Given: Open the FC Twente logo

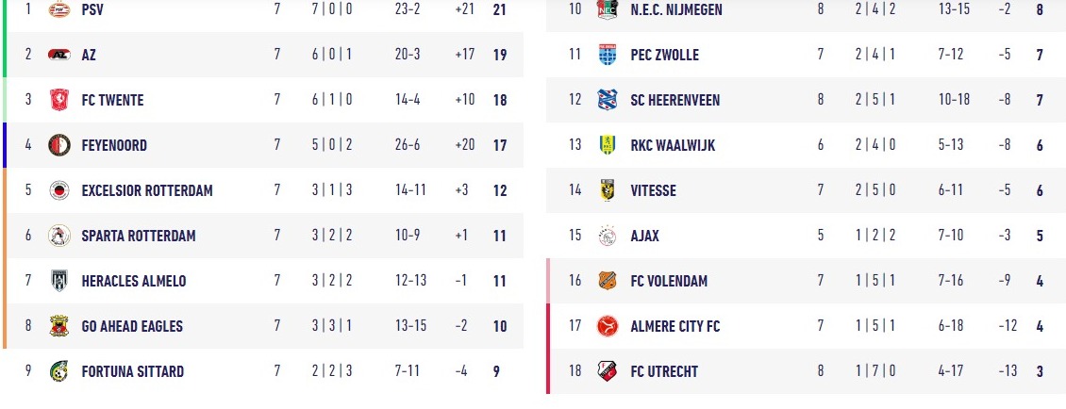Looking at the screenshot, I should coord(59,100).
